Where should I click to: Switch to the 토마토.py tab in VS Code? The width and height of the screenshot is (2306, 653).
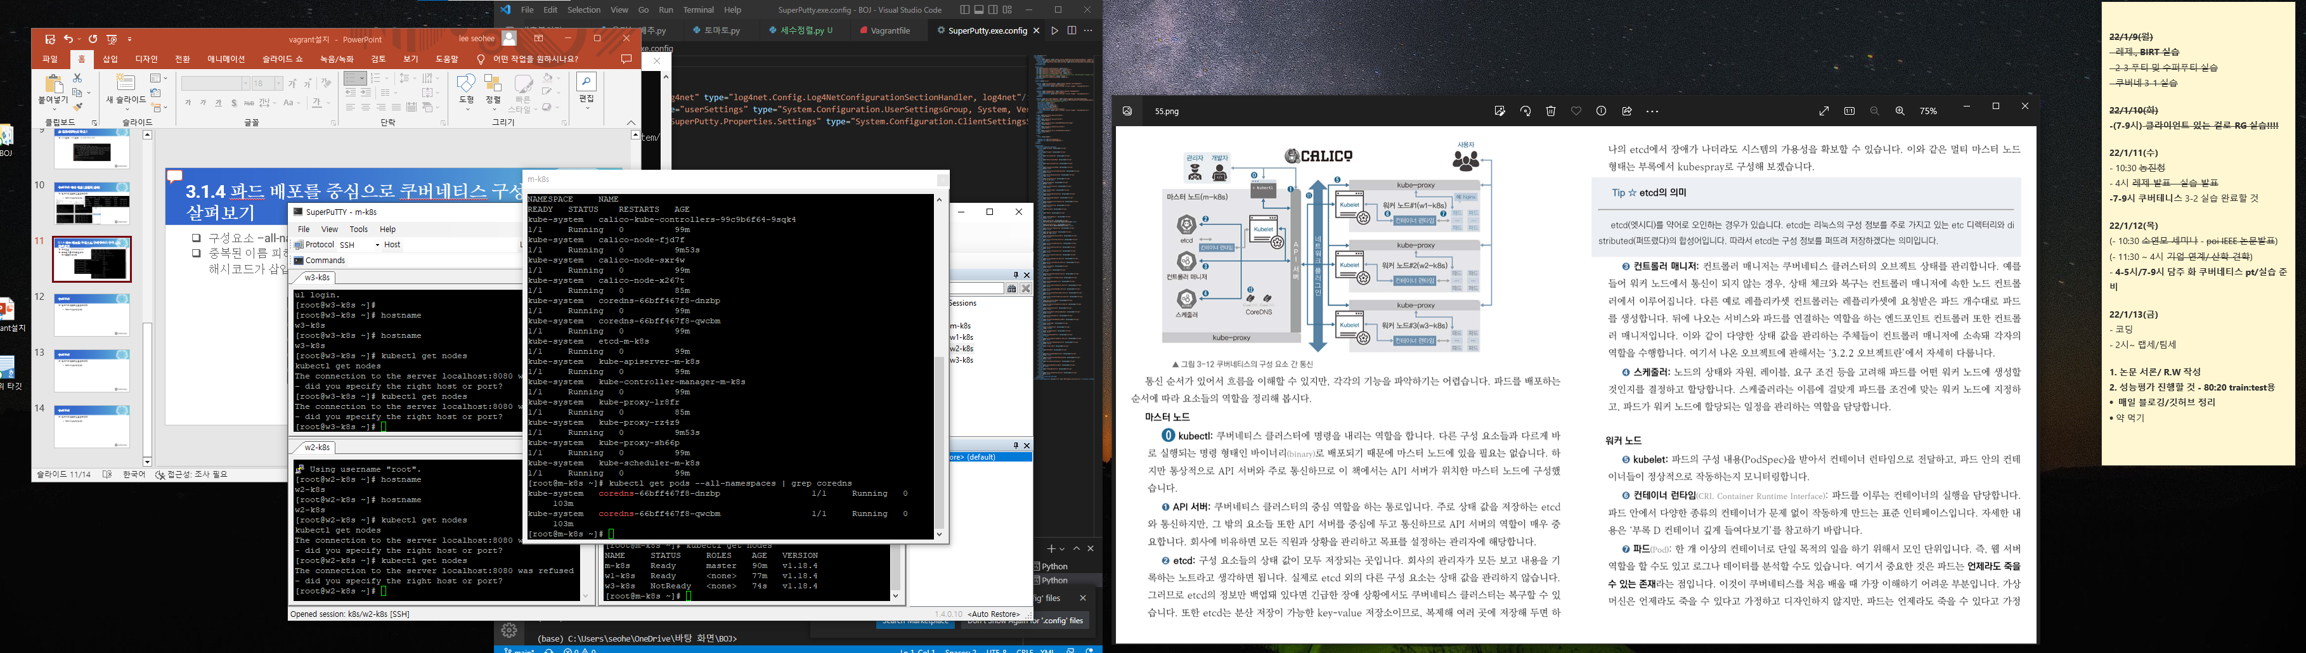click(722, 30)
